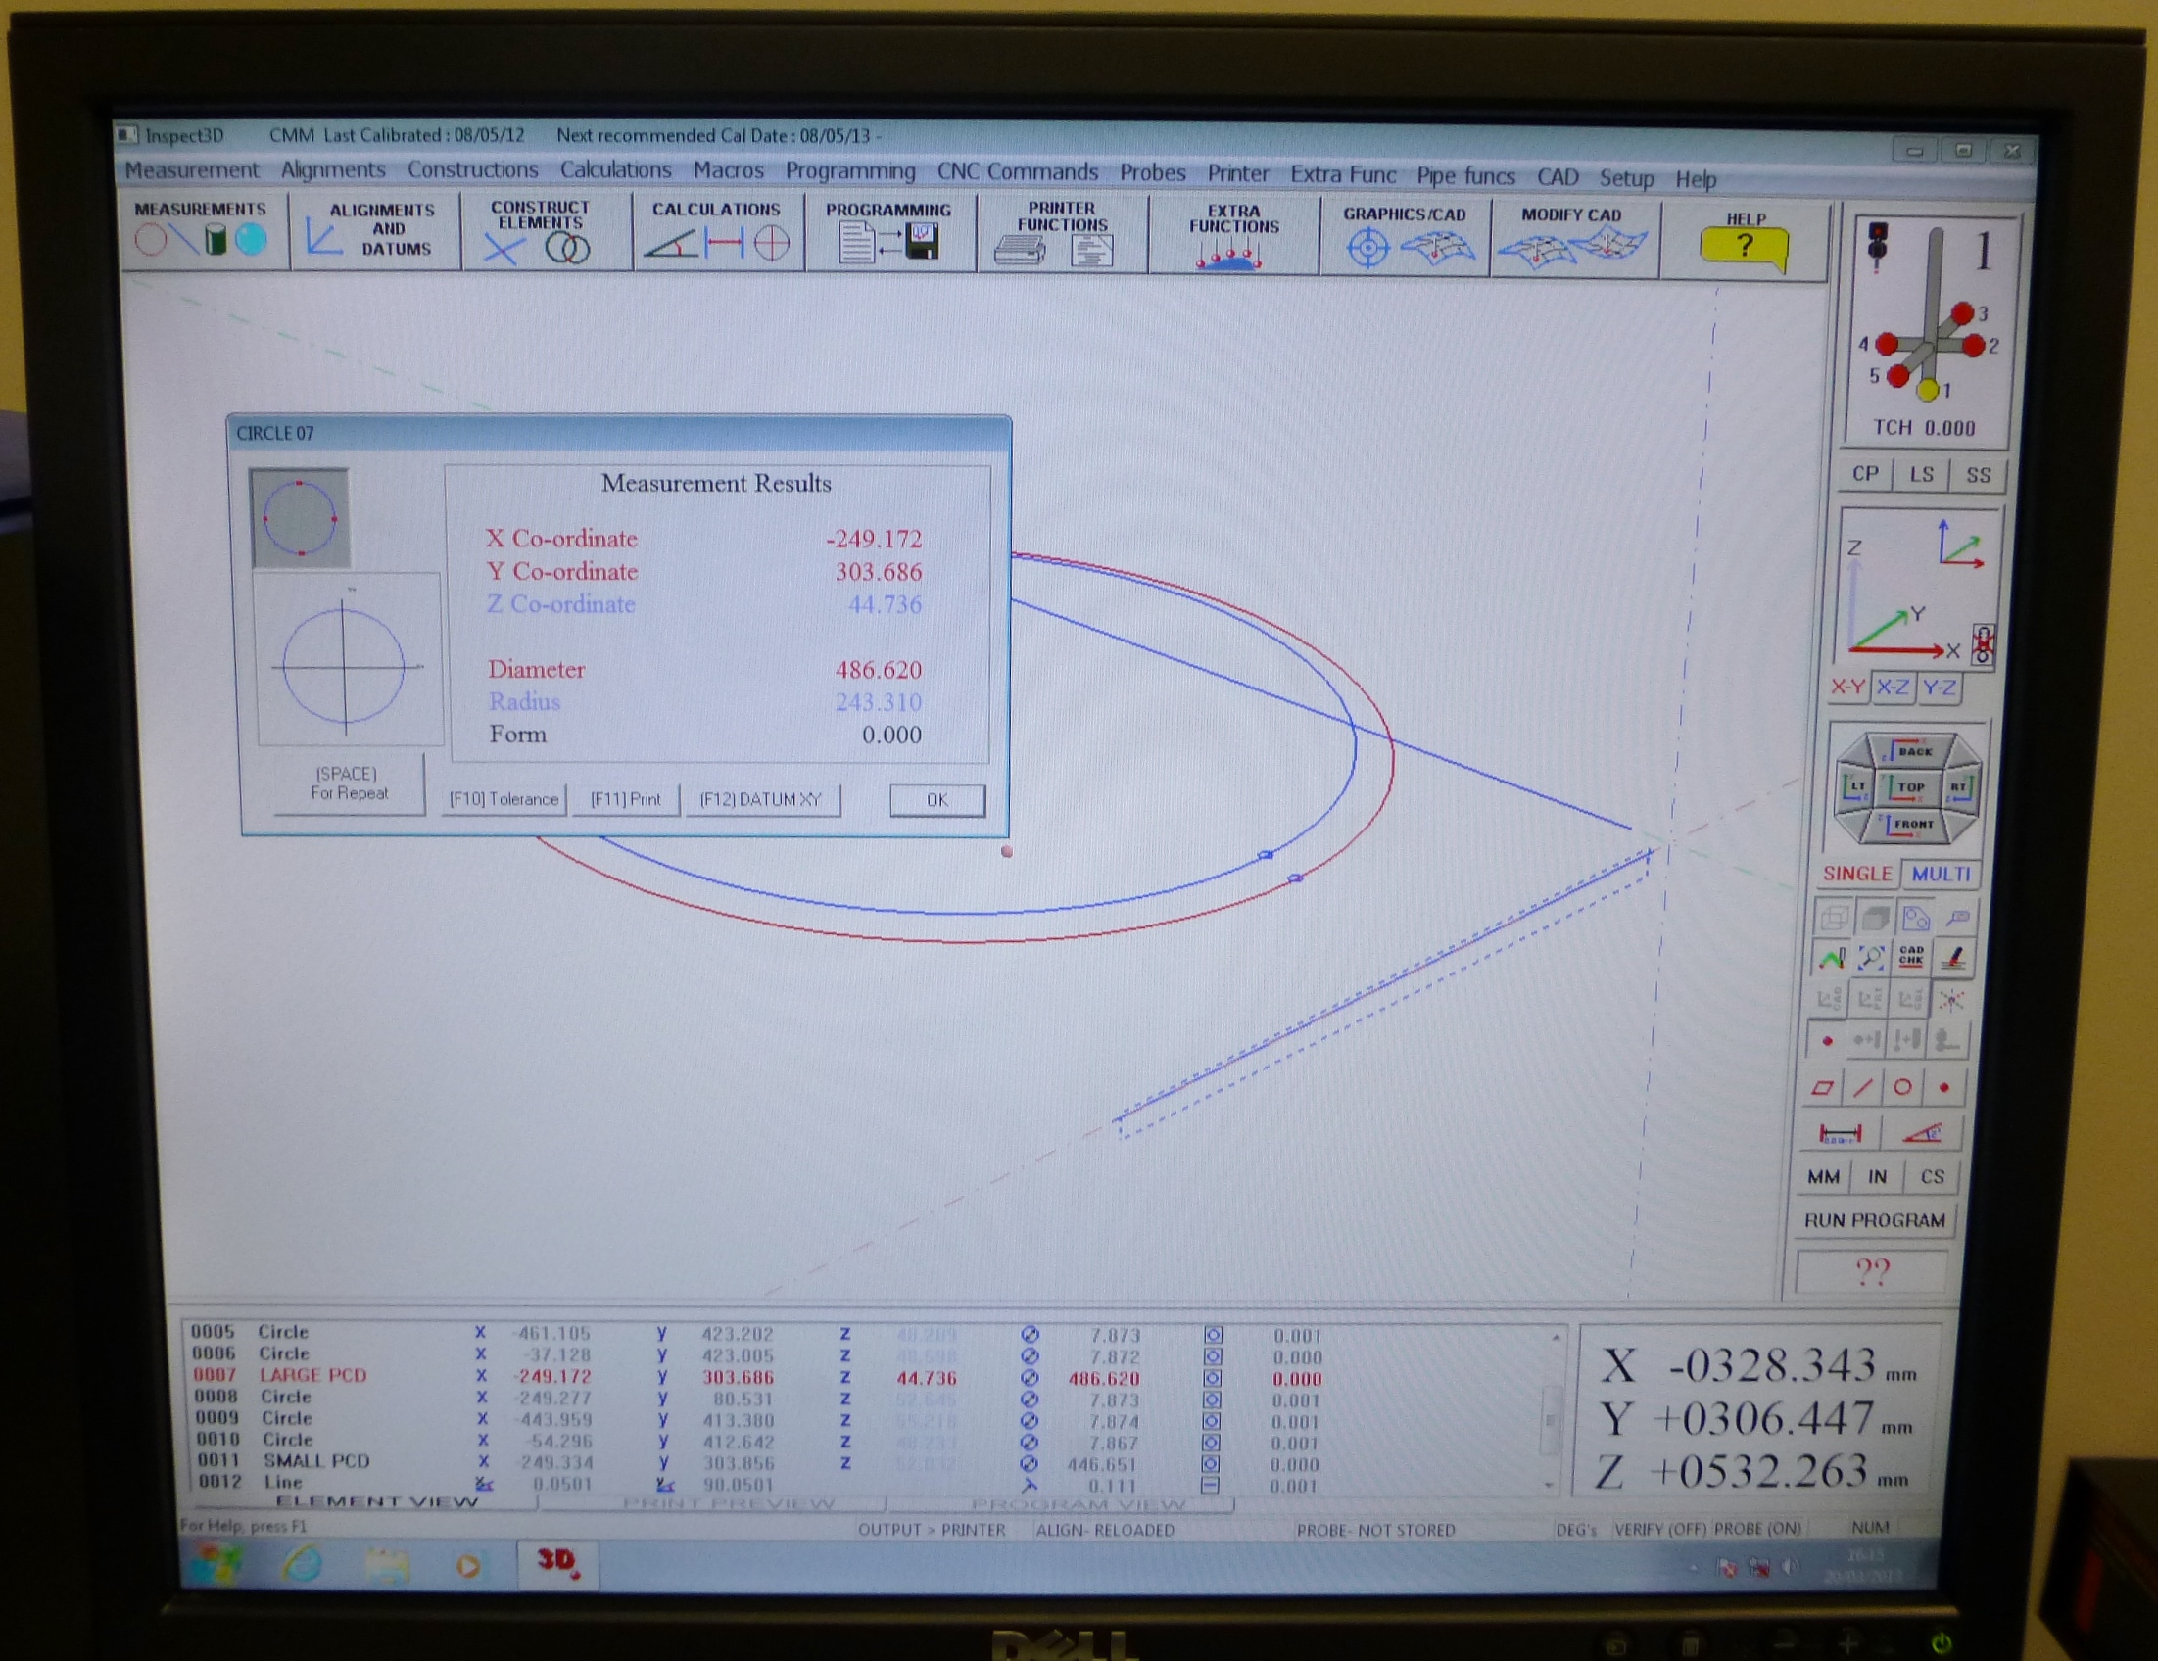Screen dimensions: 2158x1661
Task: Open the CNC Commands menu
Action: tap(1017, 172)
